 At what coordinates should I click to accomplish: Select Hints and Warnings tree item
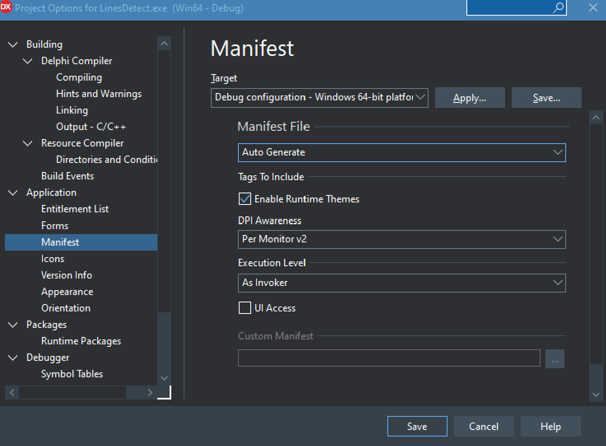(x=99, y=94)
